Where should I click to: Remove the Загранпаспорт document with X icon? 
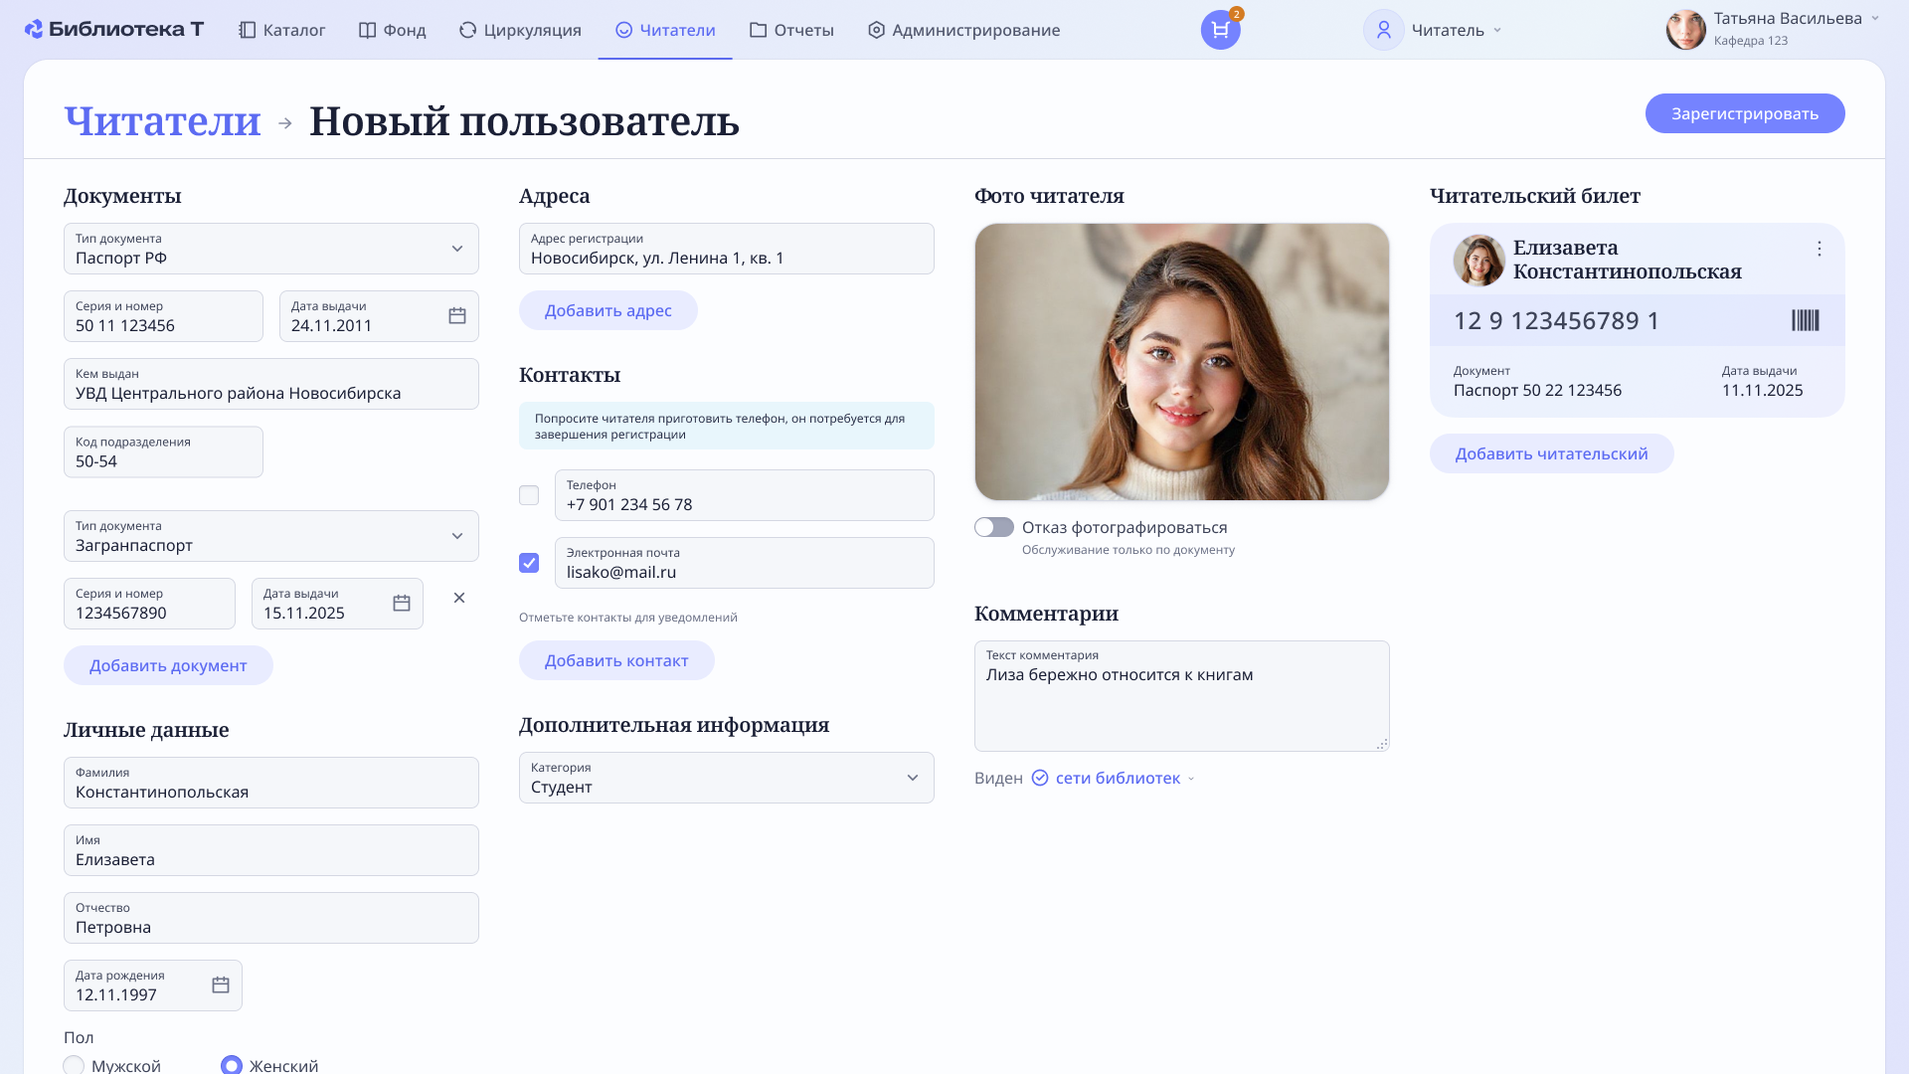coord(459,598)
